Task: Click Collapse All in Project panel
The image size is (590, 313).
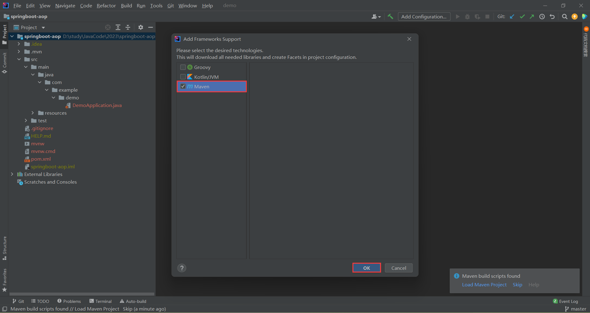Action: click(128, 27)
